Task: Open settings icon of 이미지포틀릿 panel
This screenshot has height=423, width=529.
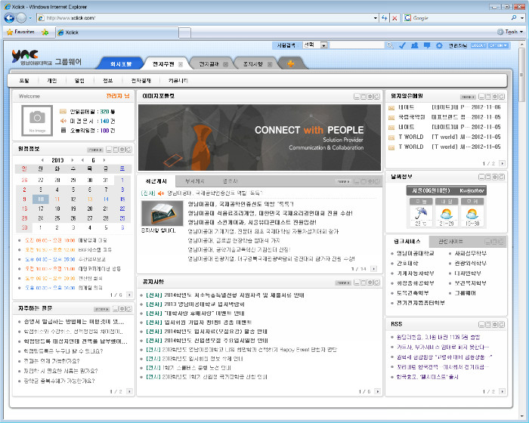Action: pyautogui.click(x=370, y=97)
